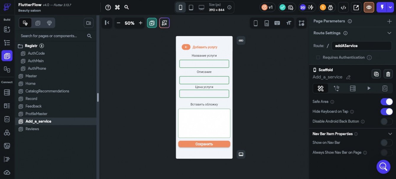Viewport: 396px width, 179px height.
Task: Switch to Backend Query tab in properties
Action: 353,88
